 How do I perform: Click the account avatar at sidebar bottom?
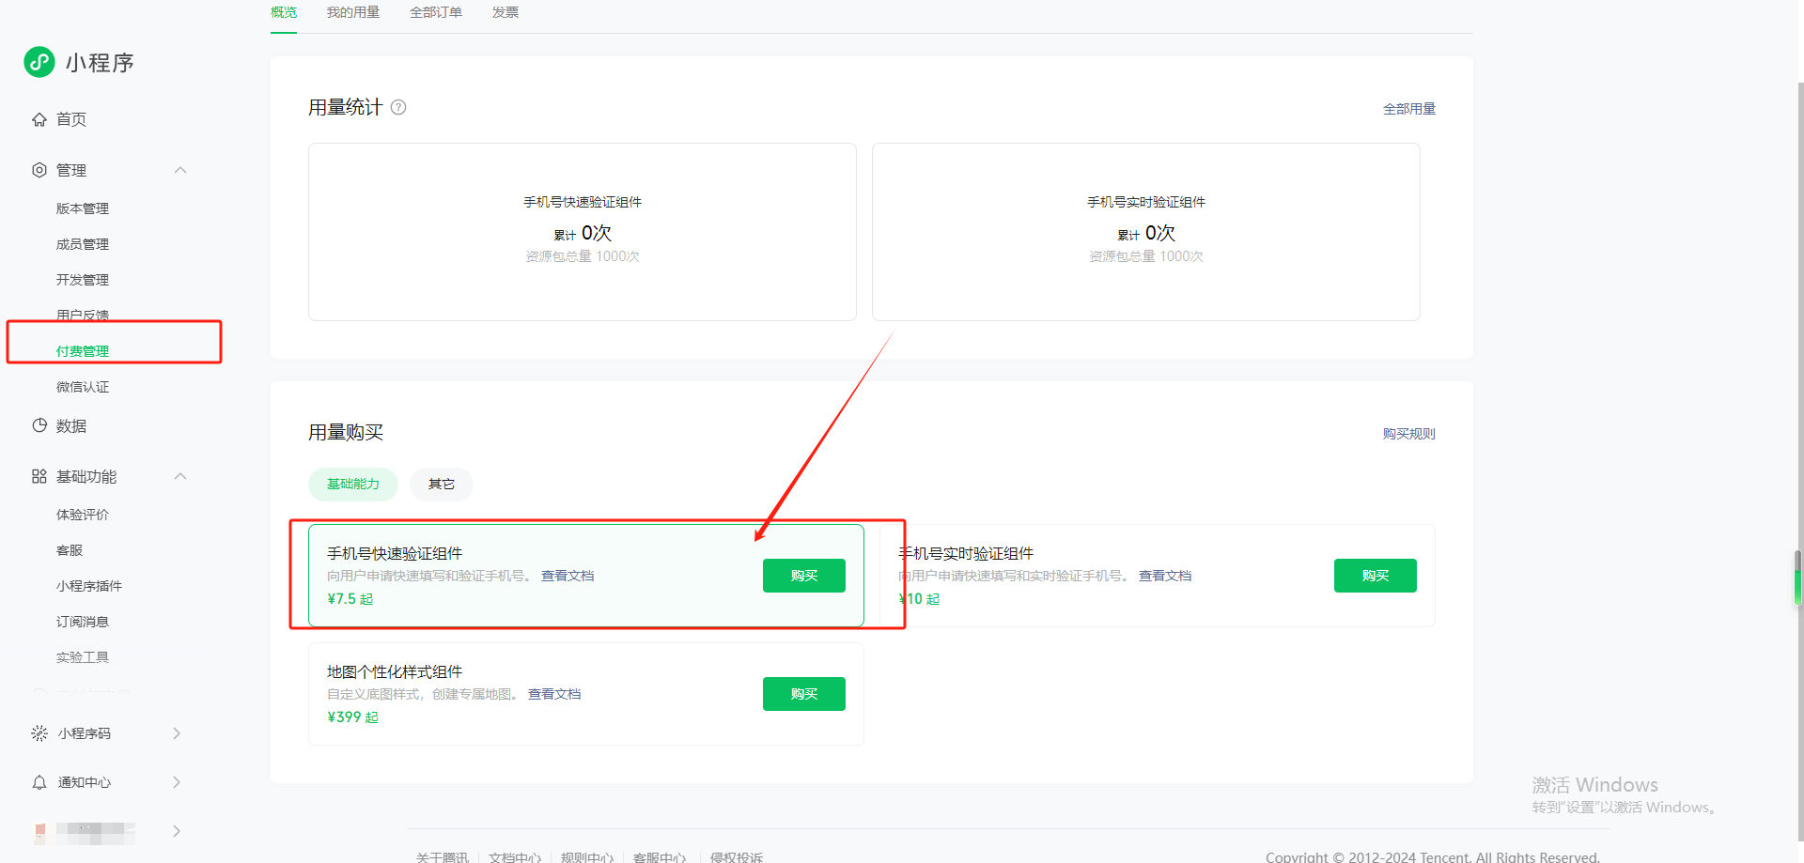tap(39, 832)
